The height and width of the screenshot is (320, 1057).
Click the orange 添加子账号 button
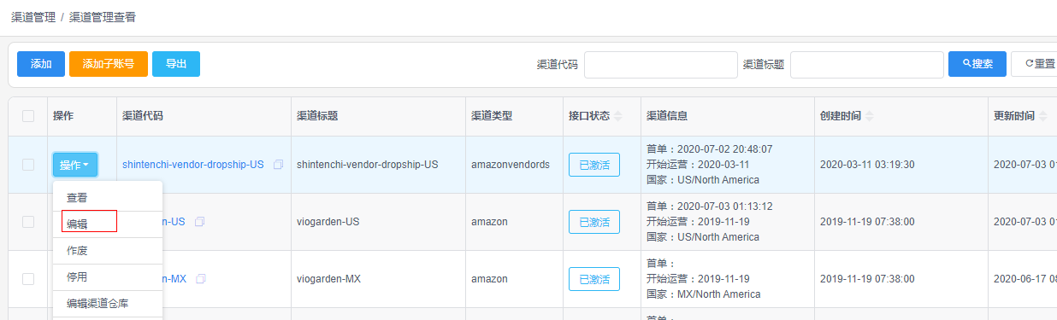click(x=109, y=64)
